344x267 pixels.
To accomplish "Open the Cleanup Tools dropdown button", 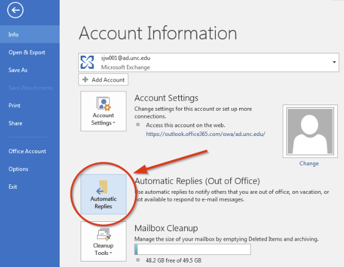I will click(x=103, y=241).
